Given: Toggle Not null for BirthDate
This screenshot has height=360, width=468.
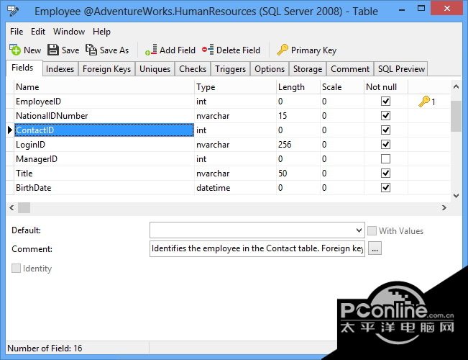Looking at the screenshot, I should [385, 187].
